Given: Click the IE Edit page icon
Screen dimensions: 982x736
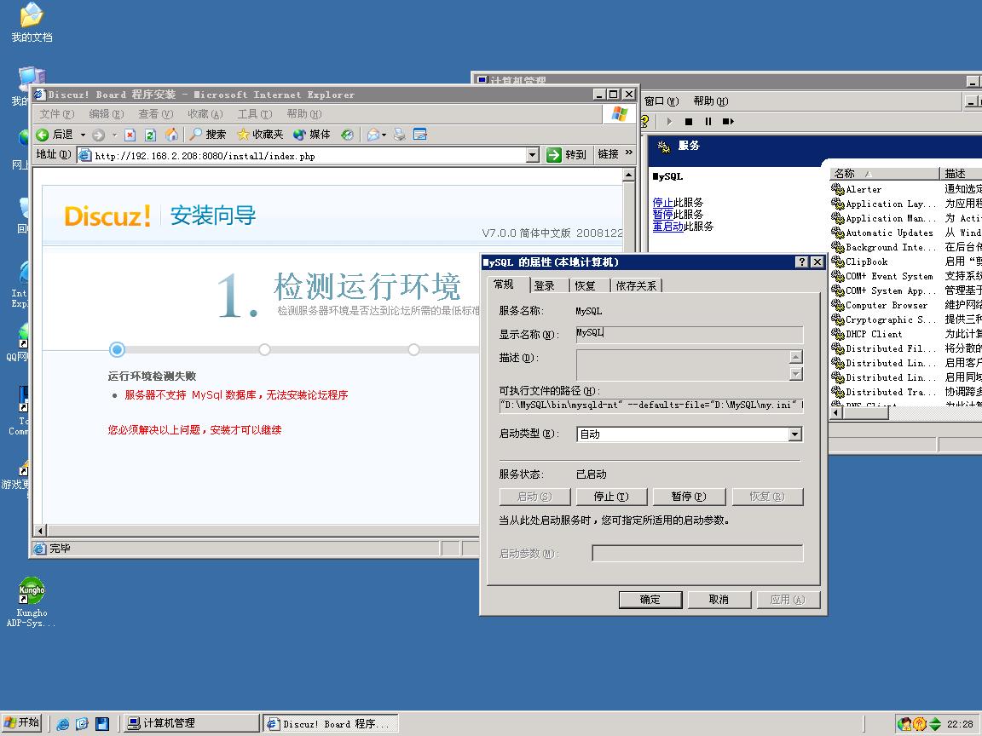Looking at the screenshot, I should tap(420, 135).
